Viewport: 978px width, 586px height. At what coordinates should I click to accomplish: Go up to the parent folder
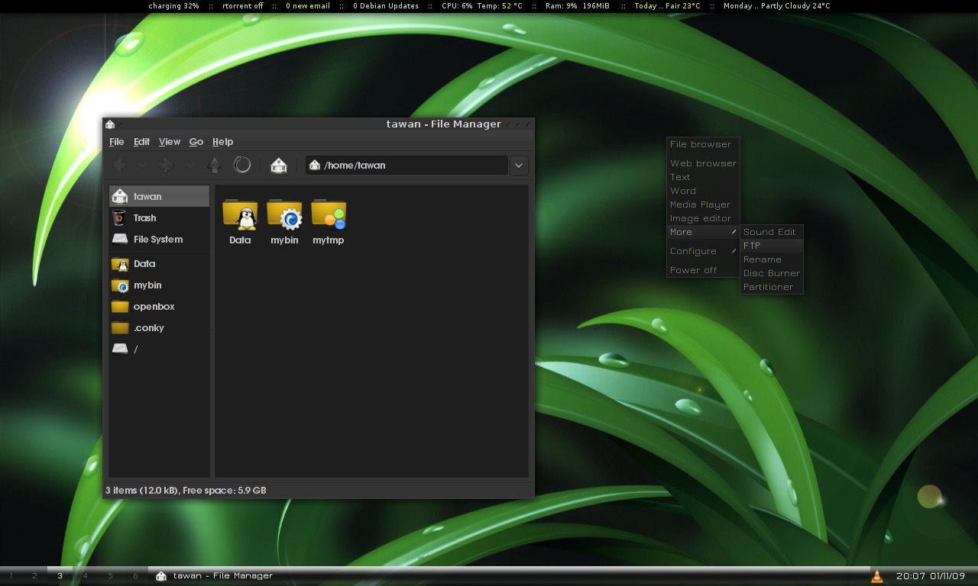215,165
